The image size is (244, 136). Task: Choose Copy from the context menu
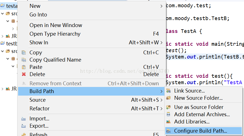pos(91,53)
